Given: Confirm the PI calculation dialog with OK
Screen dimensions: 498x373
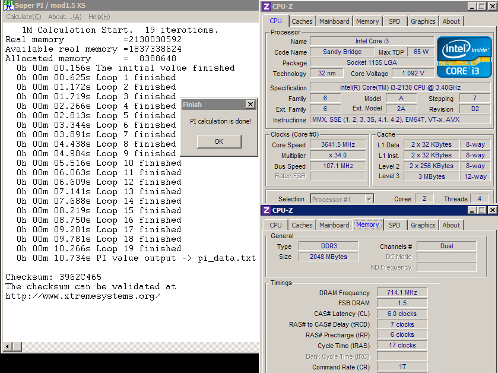Looking at the screenshot, I should coord(219,141).
